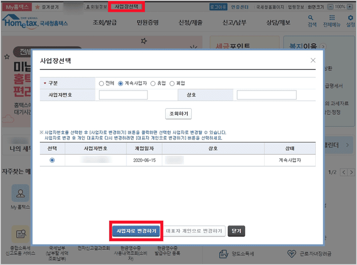Open the 조회/발급 menu
357x265 pixels.
point(105,22)
